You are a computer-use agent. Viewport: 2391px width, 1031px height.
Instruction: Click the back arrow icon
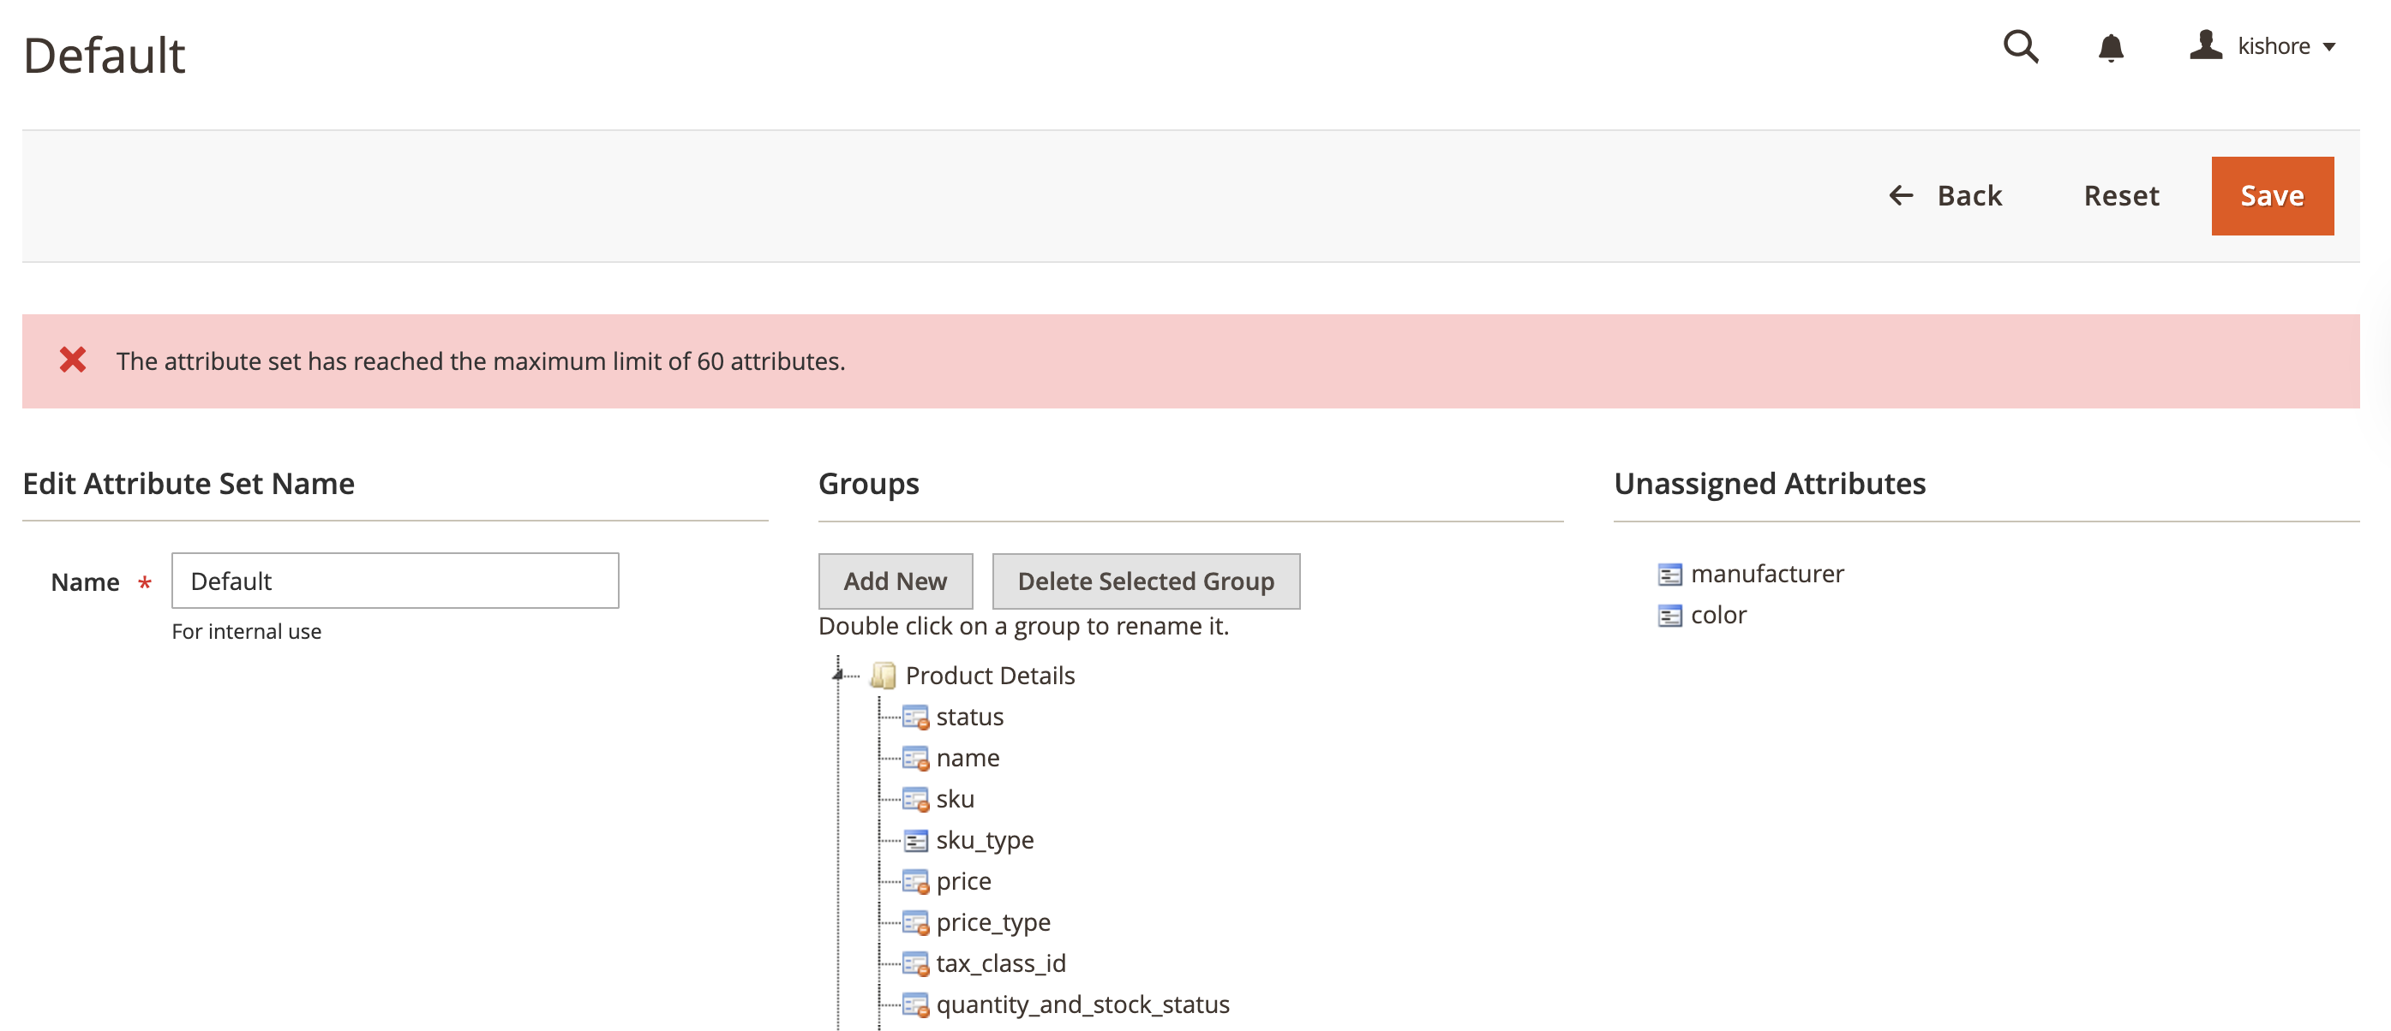tap(1902, 195)
